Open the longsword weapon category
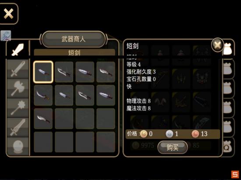 point(18,69)
